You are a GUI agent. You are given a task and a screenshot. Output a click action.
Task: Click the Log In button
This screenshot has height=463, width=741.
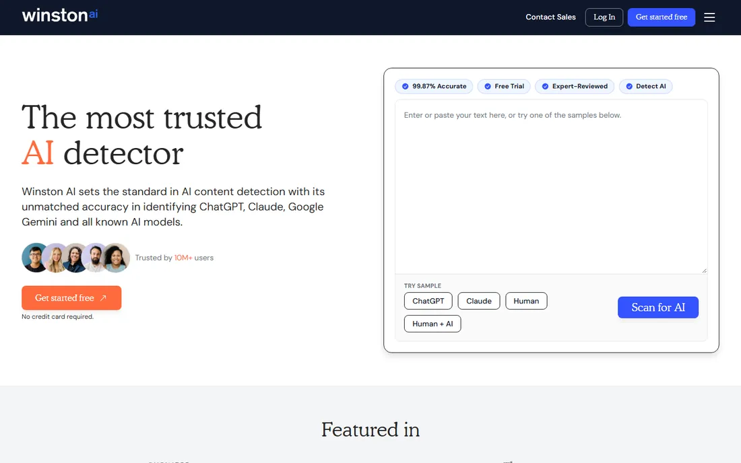pos(604,17)
